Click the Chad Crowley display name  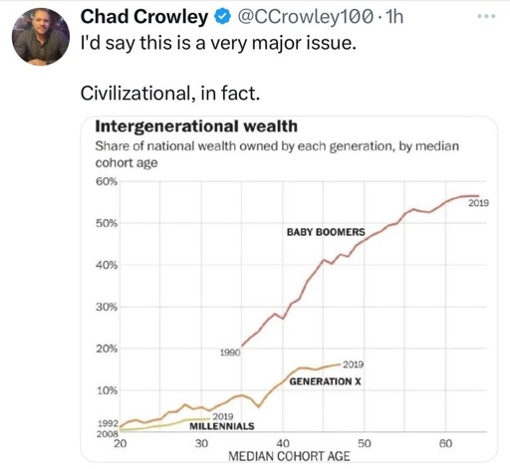pyautogui.click(x=144, y=17)
